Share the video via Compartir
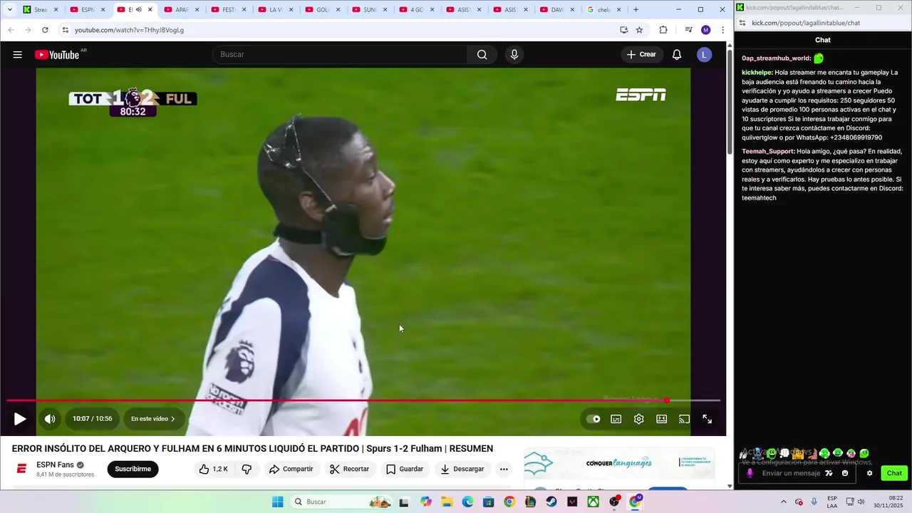 [x=291, y=469]
